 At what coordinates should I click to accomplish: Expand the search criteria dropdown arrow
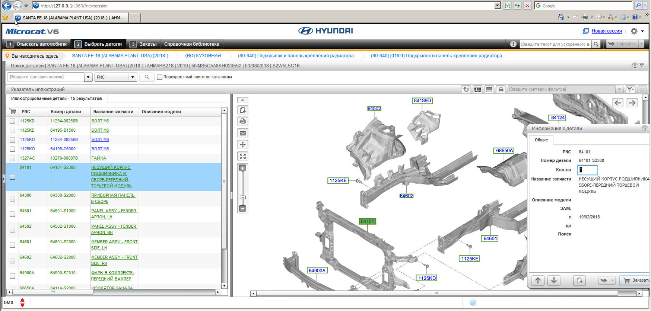coord(88,77)
